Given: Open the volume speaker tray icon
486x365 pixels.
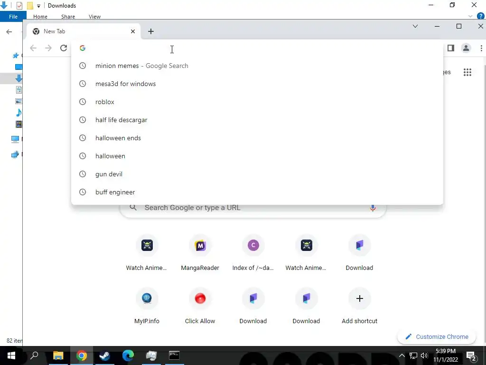Looking at the screenshot, I should tap(424, 355).
